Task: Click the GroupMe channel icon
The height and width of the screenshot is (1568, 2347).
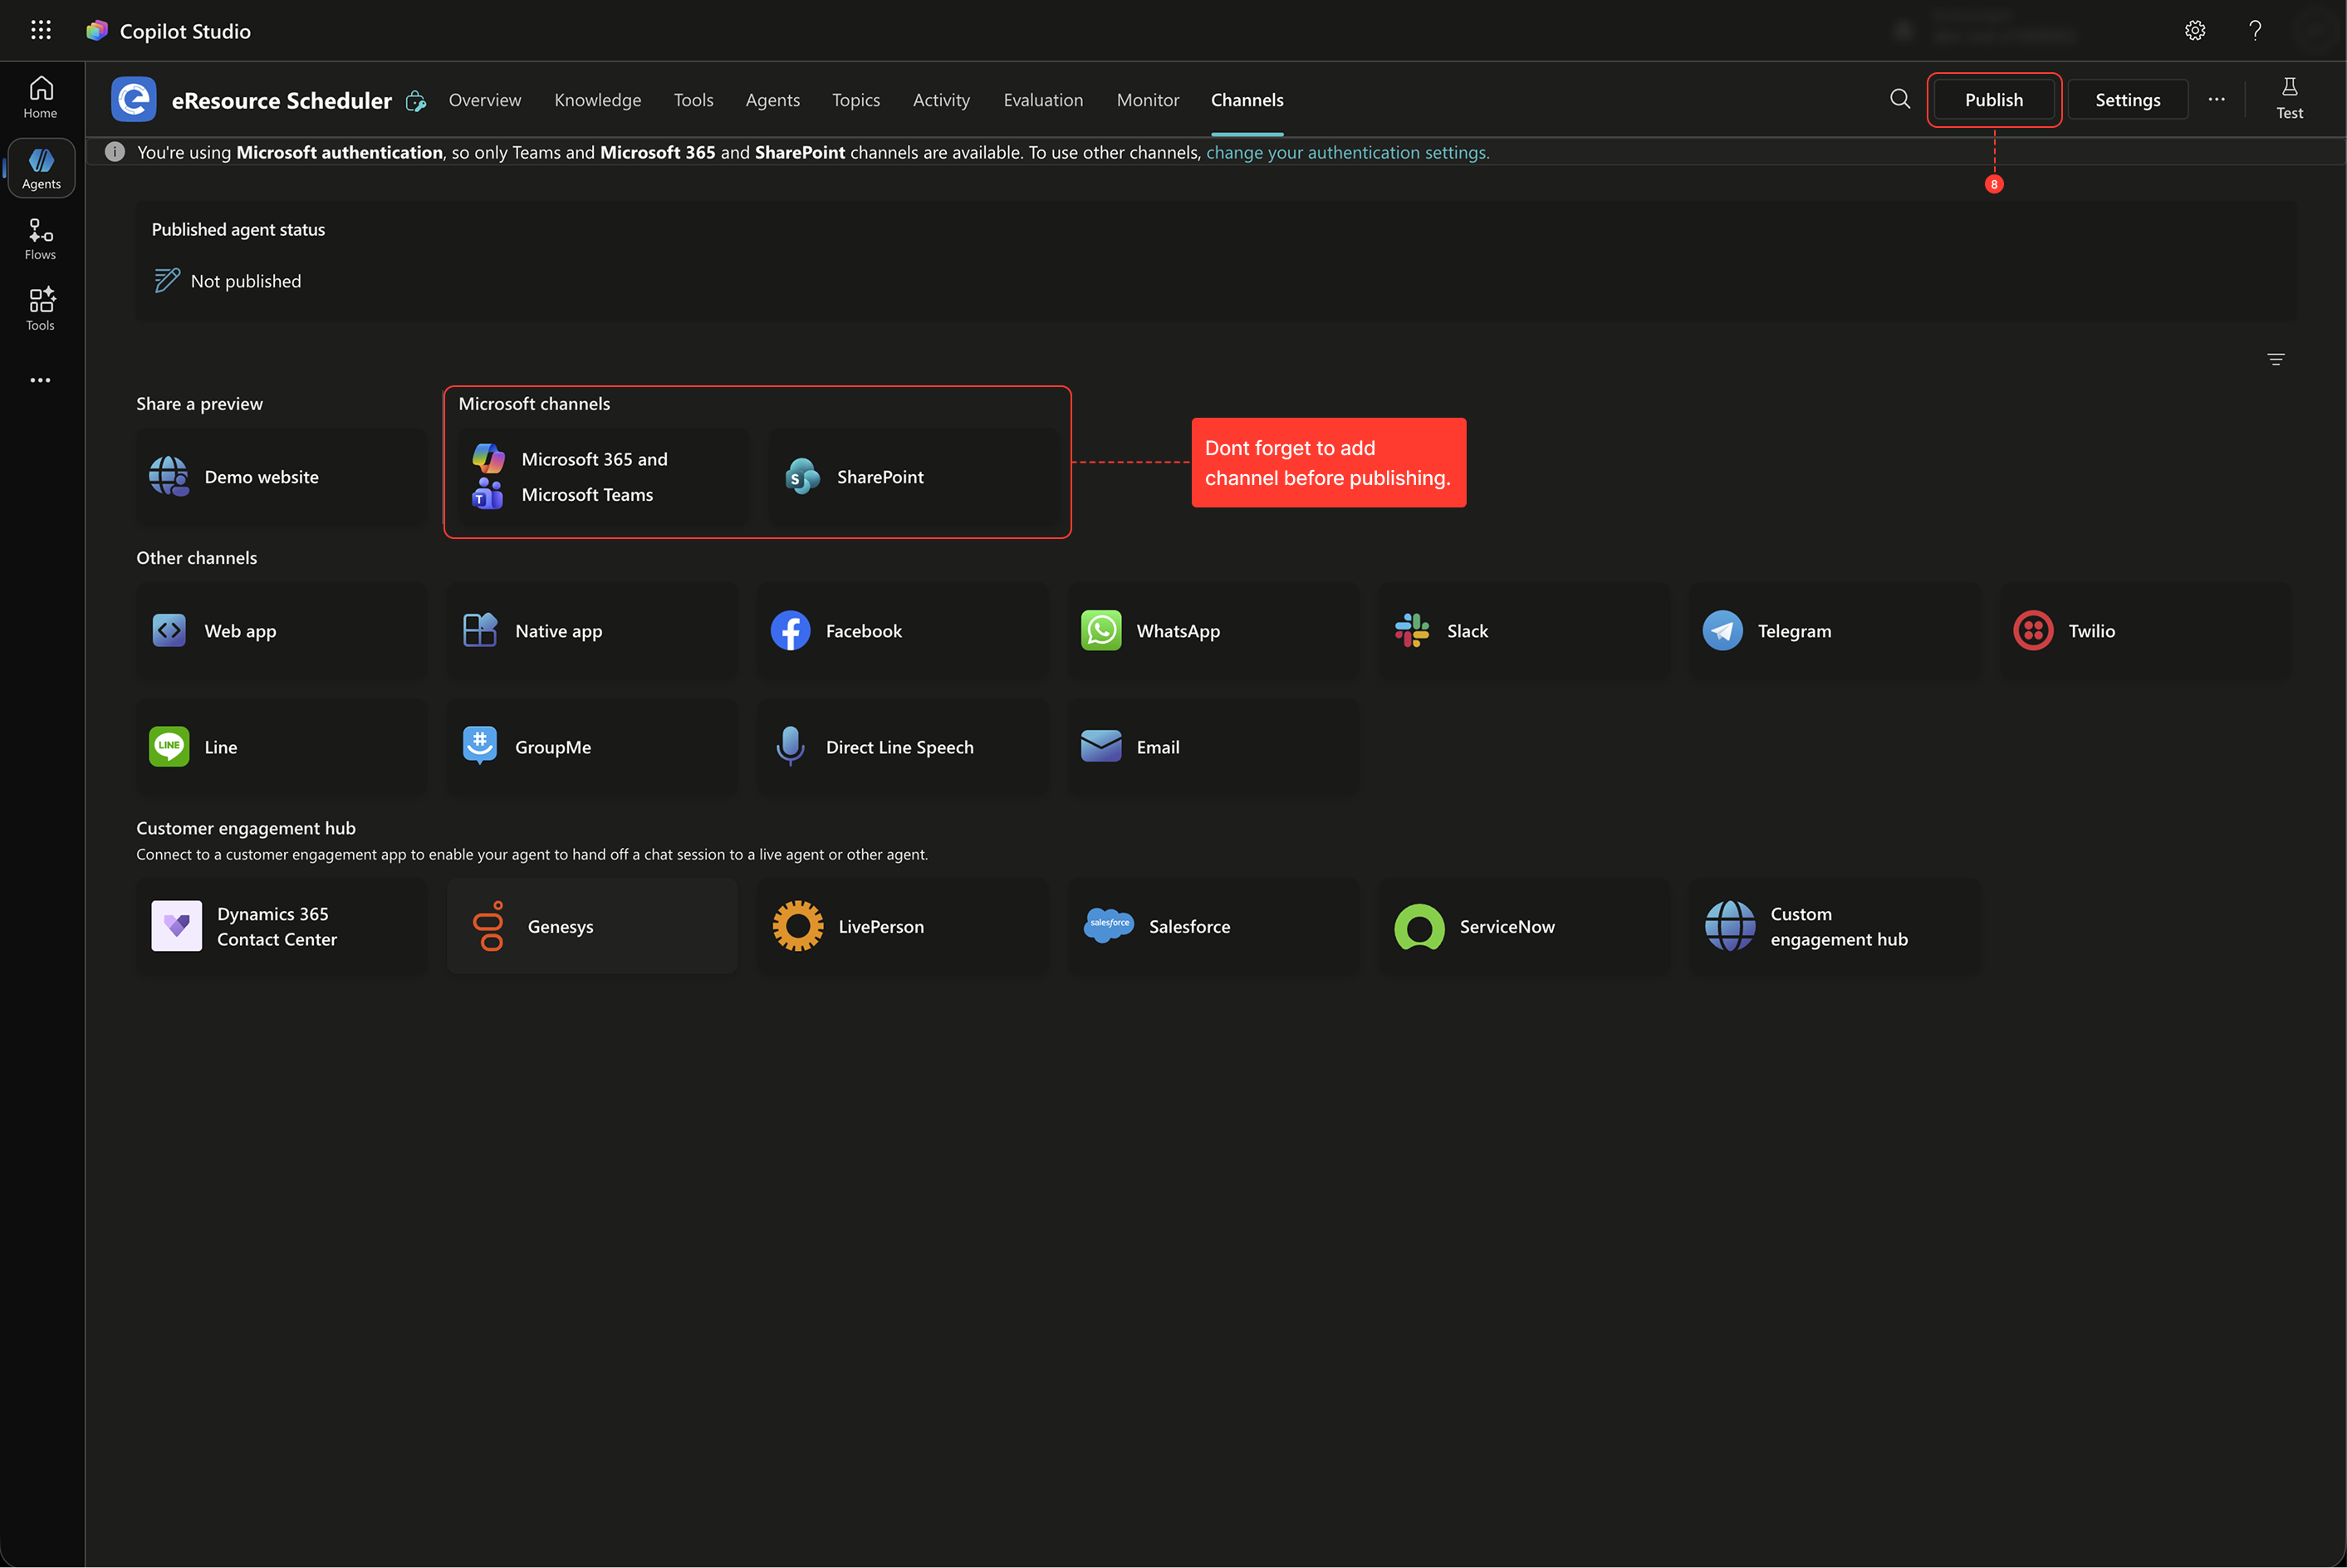Action: coord(480,746)
